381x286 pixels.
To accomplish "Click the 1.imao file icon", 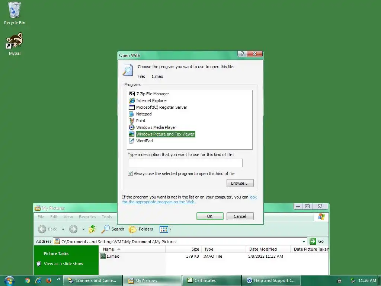I will (x=103, y=256).
